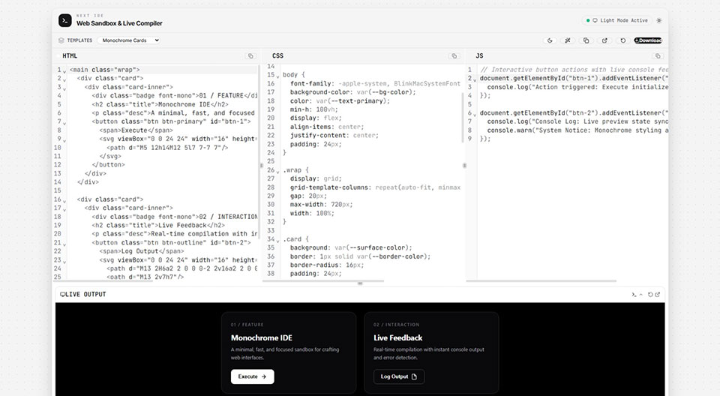Click the '02 / INTERACTION' badge in preview
720x396 pixels.
pyautogui.click(x=396, y=325)
